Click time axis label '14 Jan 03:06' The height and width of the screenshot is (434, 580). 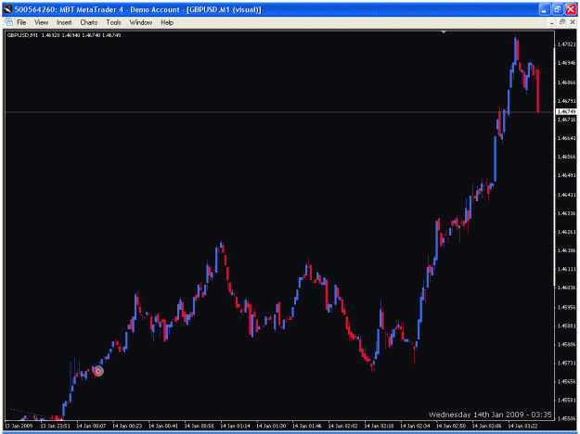[x=487, y=426]
